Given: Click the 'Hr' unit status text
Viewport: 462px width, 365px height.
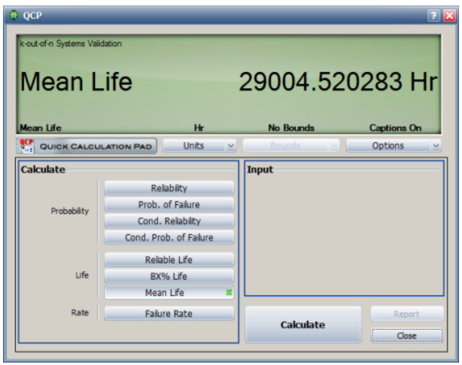Looking at the screenshot, I should (x=199, y=128).
